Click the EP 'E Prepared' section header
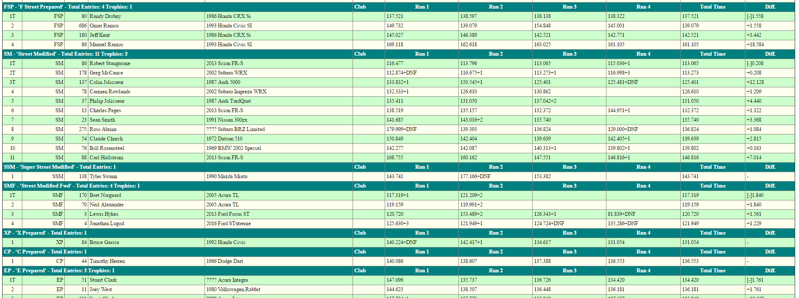Image resolution: width=799 pixels, height=298 pixels. pyautogui.click(x=59, y=271)
